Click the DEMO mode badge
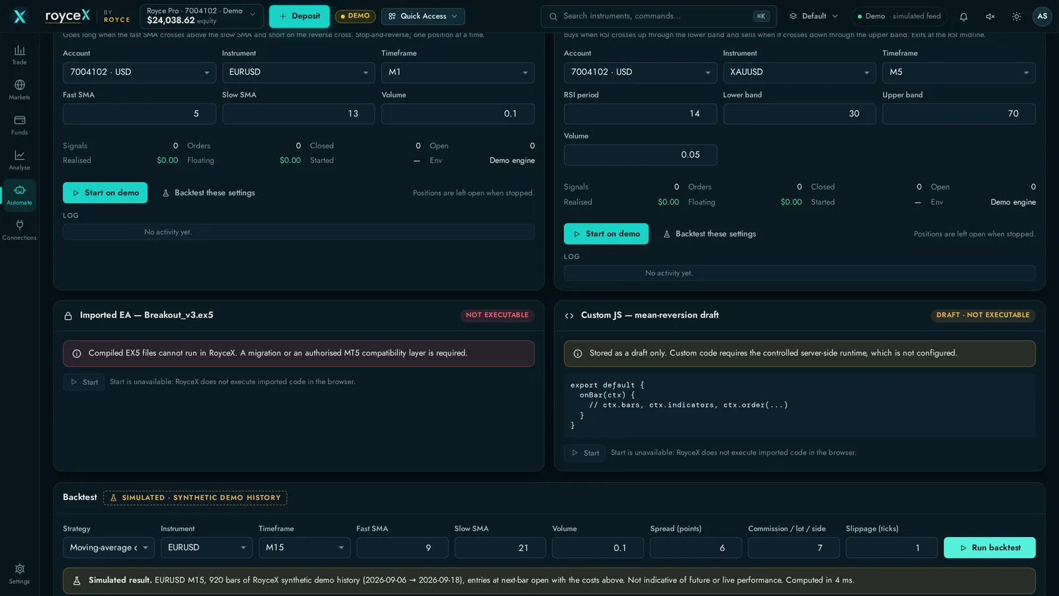Screen dimensions: 1059x596 pyautogui.click(x=355, y=17)
